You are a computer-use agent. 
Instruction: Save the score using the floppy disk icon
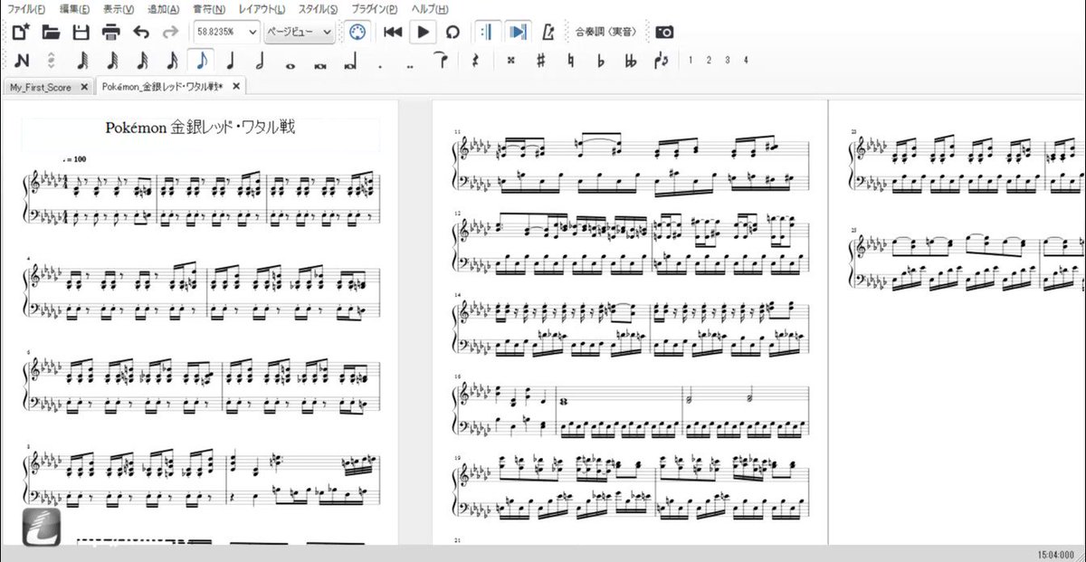81,33
